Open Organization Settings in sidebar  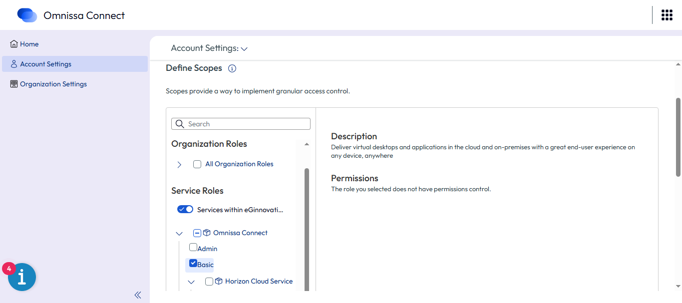(x=53, y=84)
